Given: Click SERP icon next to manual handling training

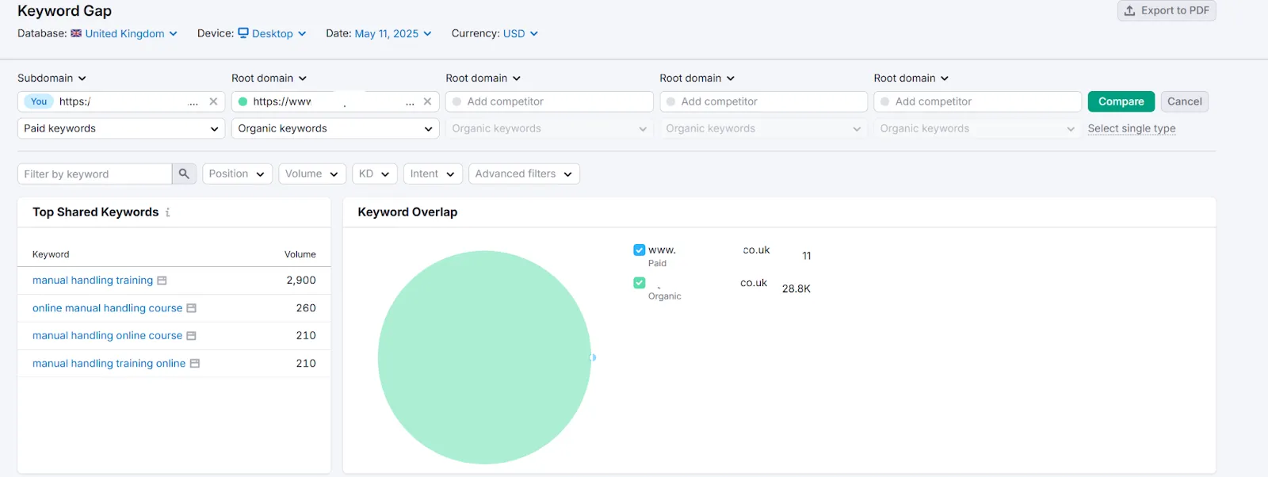Looking at the screenshot, I should tap(162, 280).
